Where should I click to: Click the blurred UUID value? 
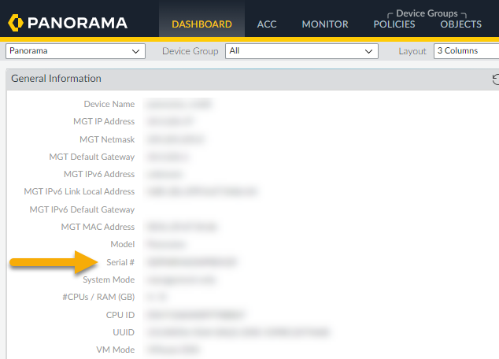pos(238,332)
